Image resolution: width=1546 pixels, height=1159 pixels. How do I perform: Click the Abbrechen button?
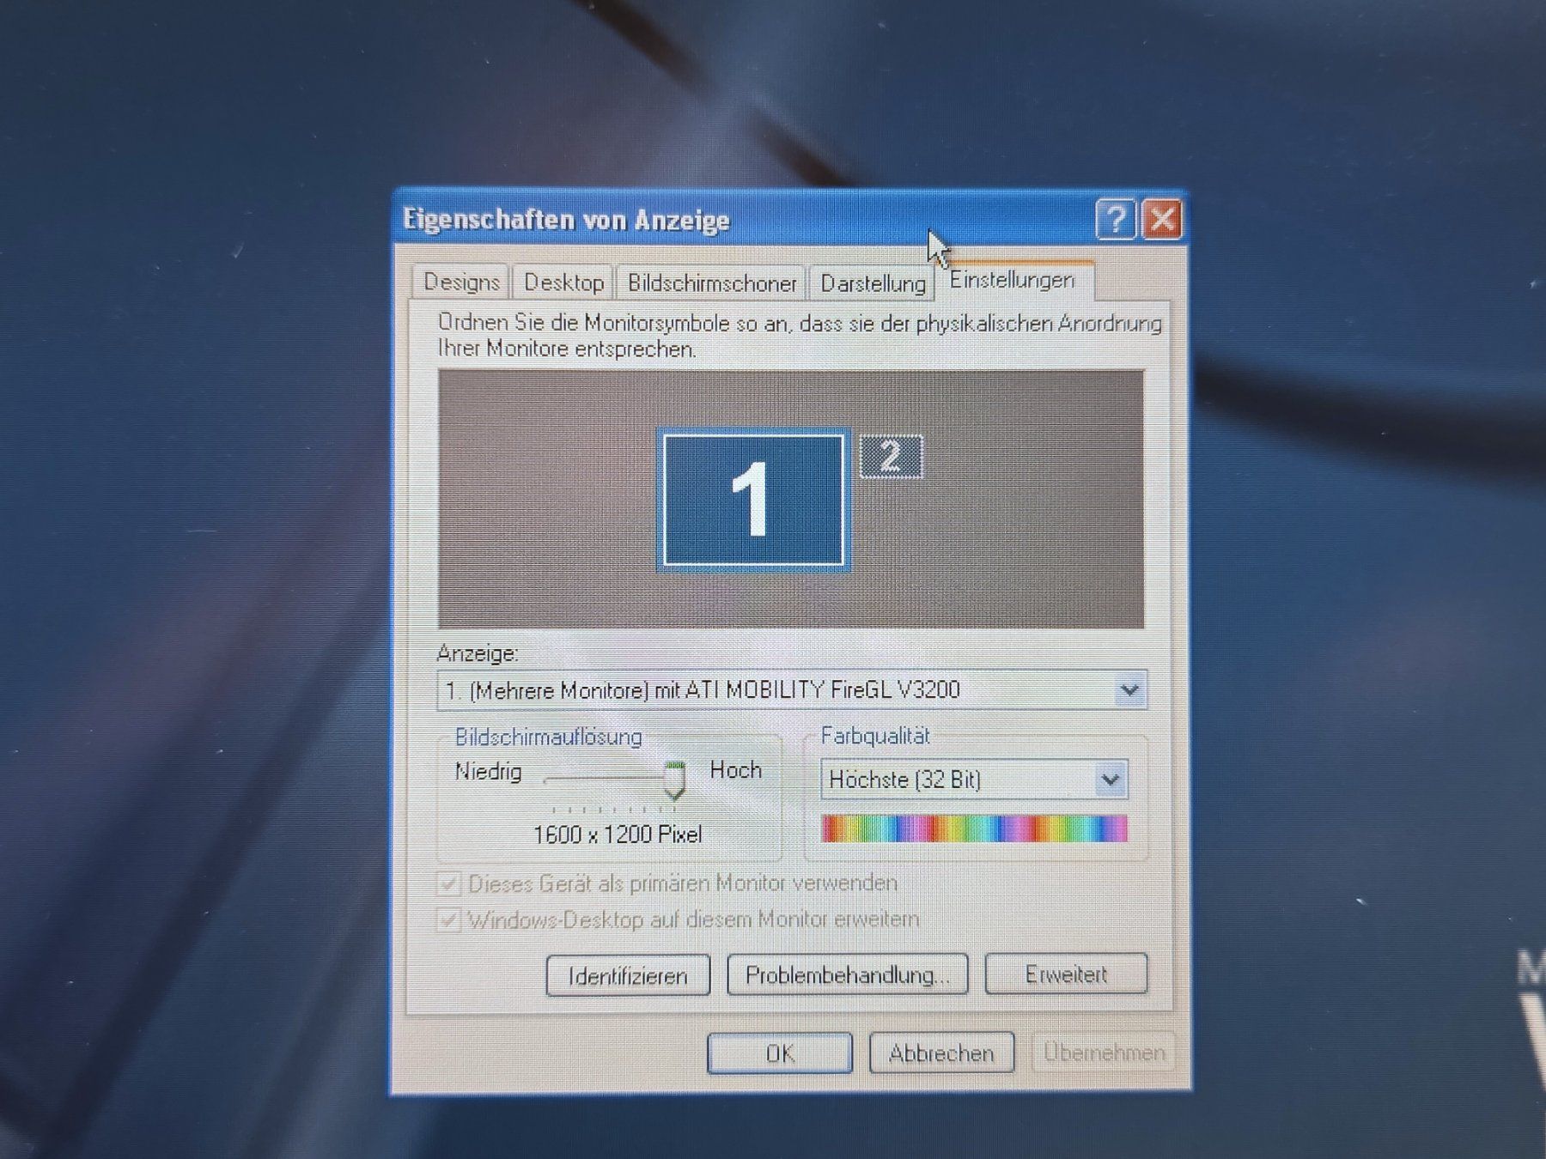(941, 1053)
